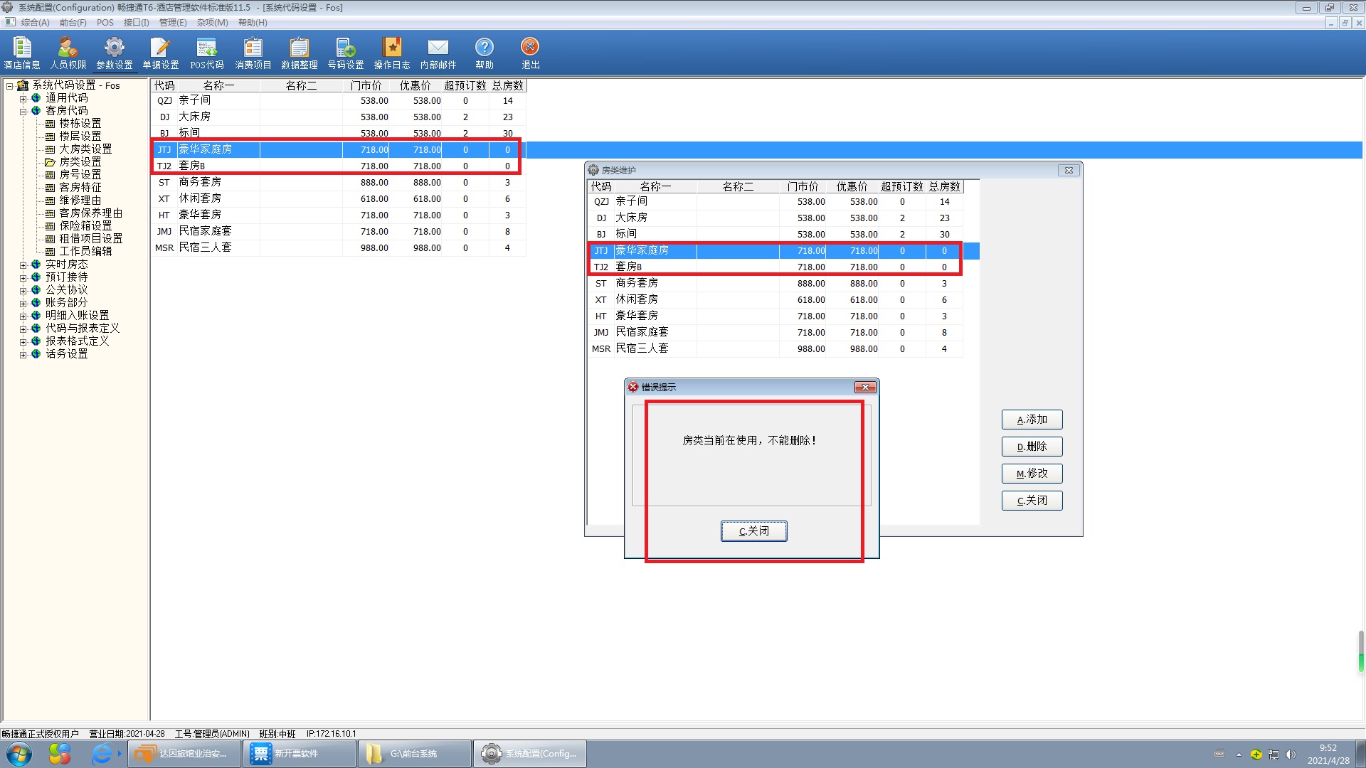Screen dimensions: 1366x768
Task: Collapse 客房代码 tree node
Action: (23, 112)
